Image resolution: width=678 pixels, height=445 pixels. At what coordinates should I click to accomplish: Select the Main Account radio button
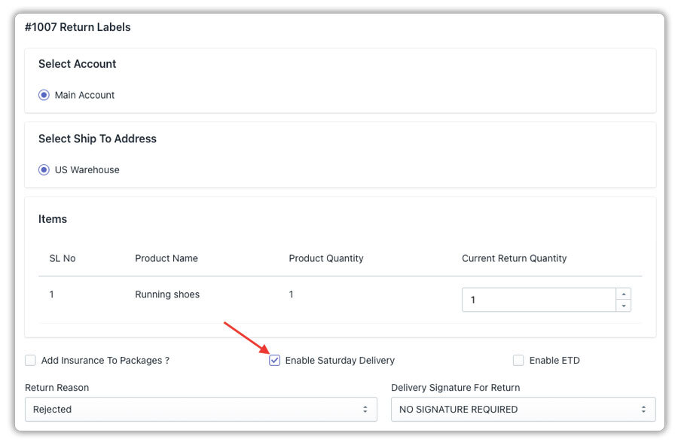coord(44,95)
